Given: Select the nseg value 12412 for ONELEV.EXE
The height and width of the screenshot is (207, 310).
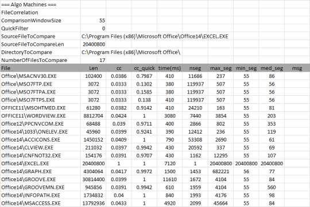Looking at the screenshot, I should (x=195, y=131).
